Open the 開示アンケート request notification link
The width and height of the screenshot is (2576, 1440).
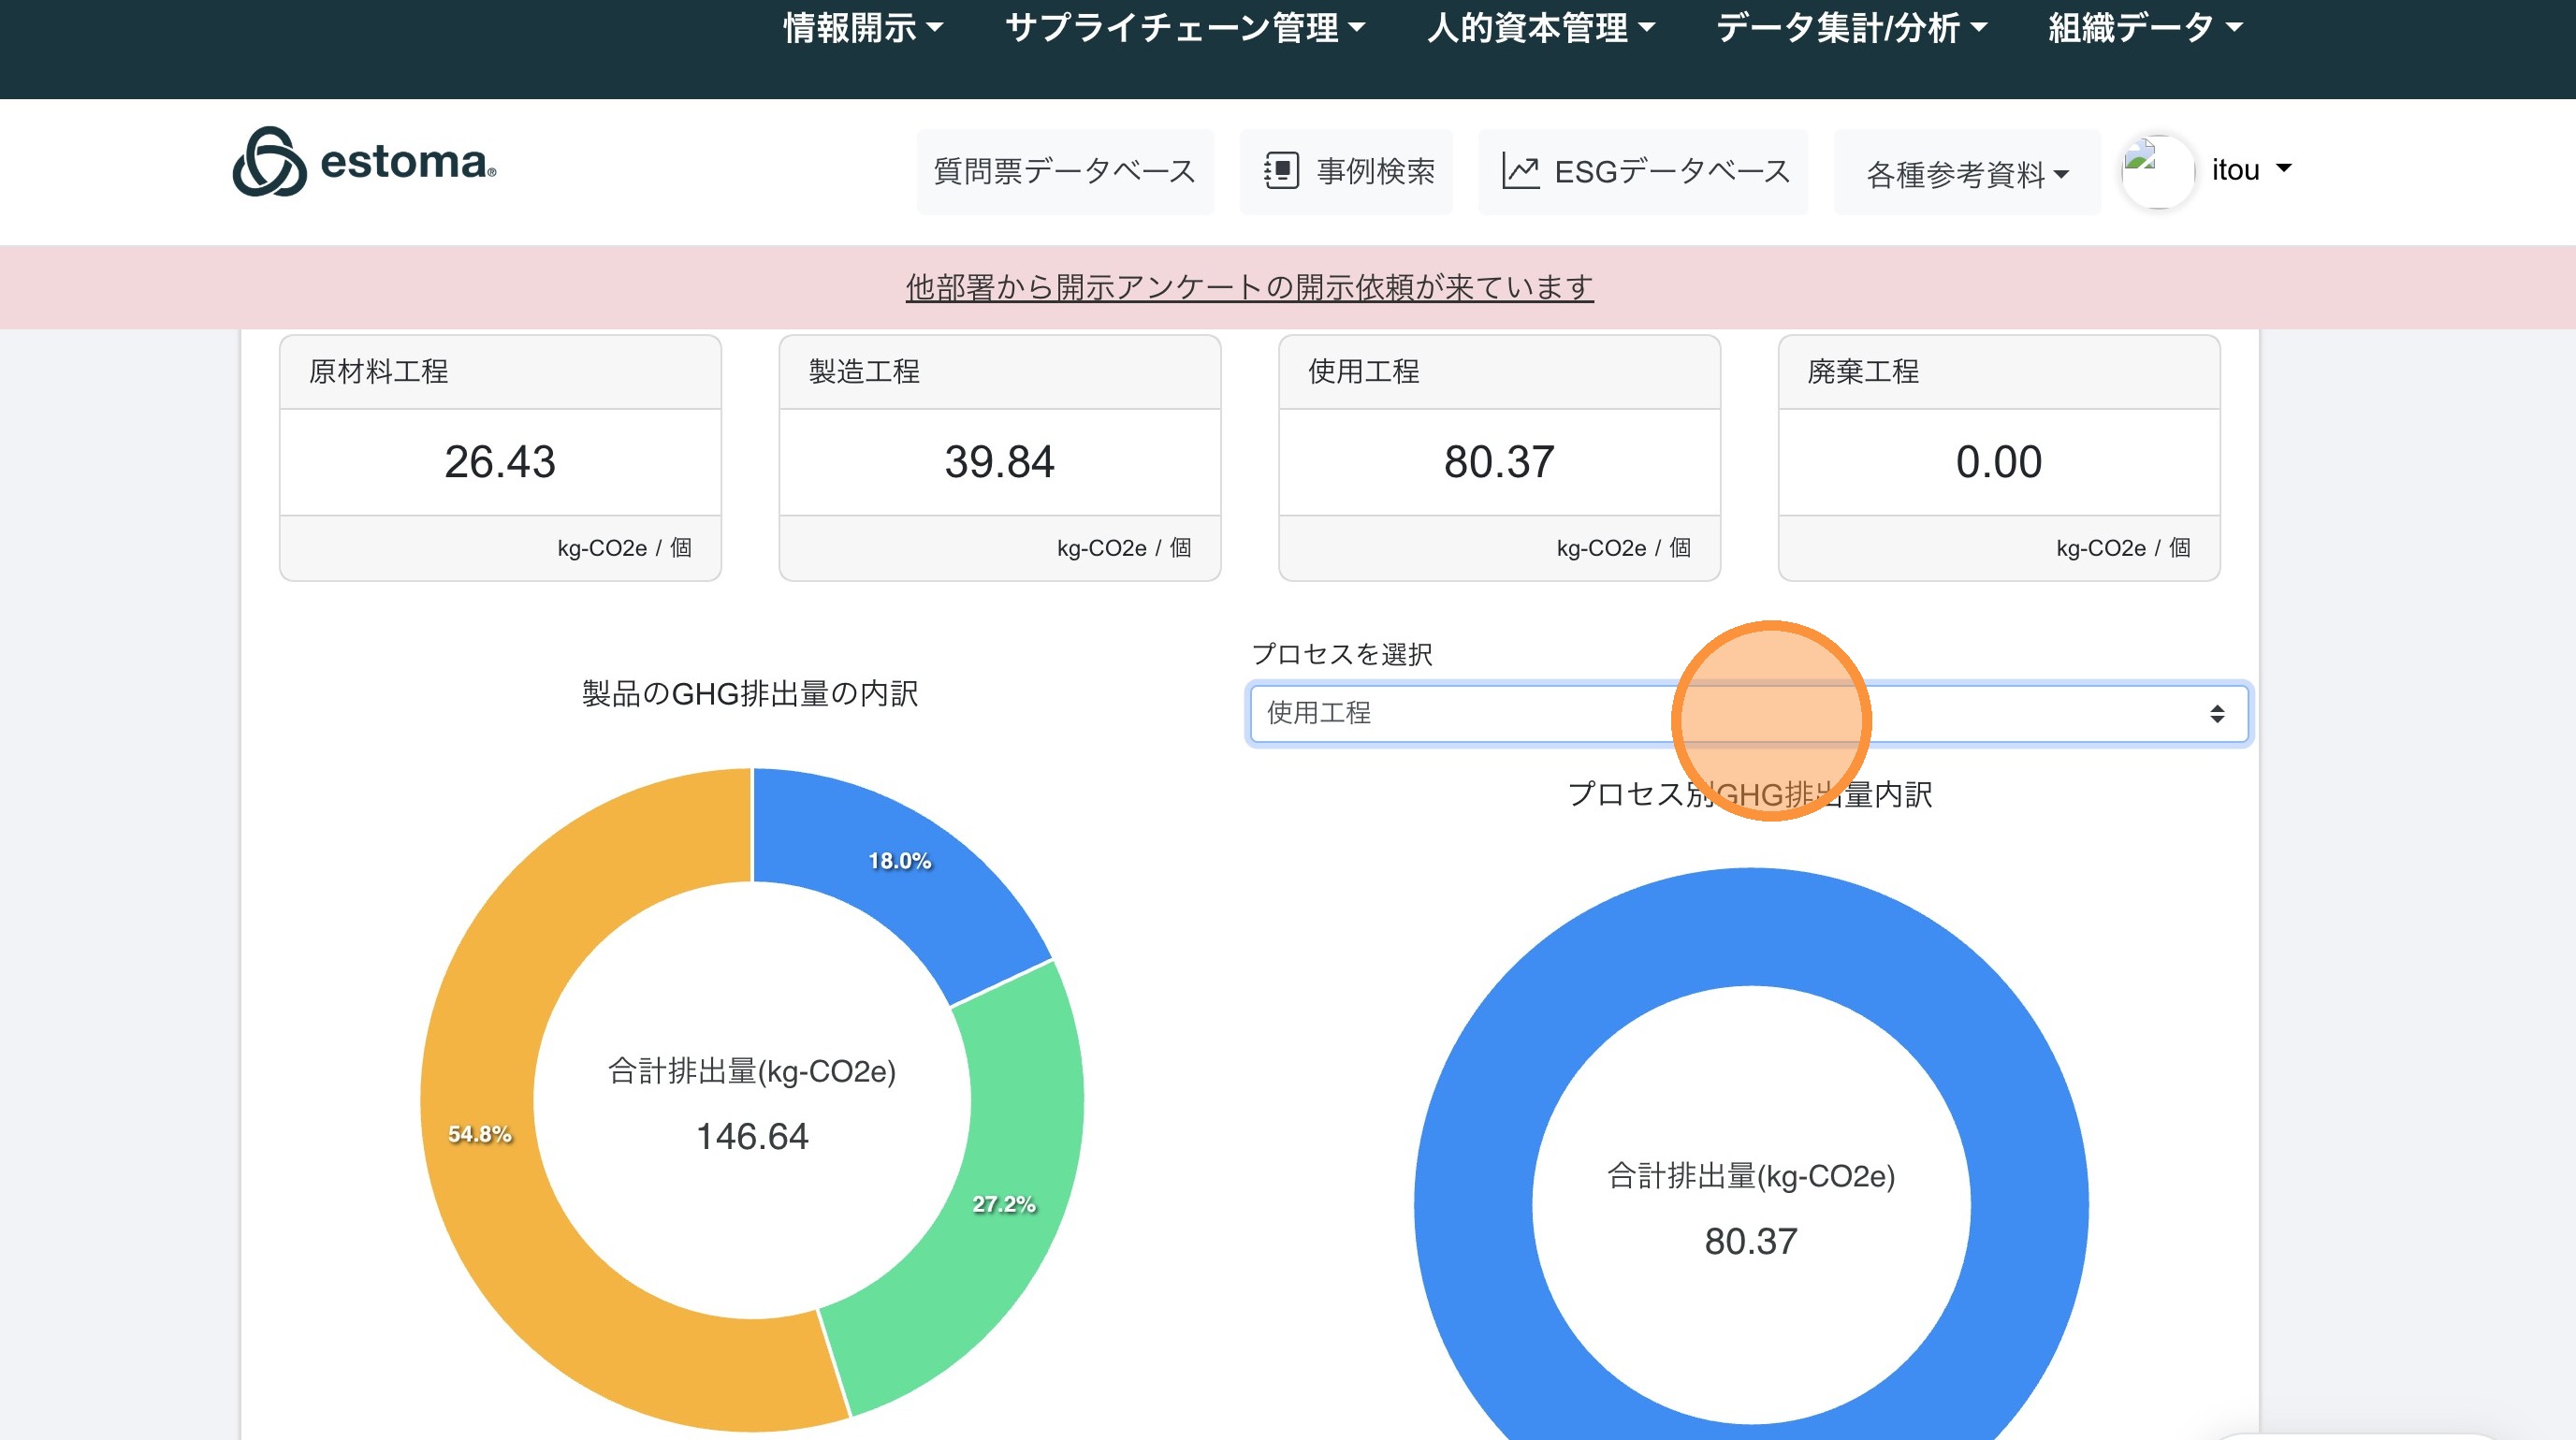1249,288
